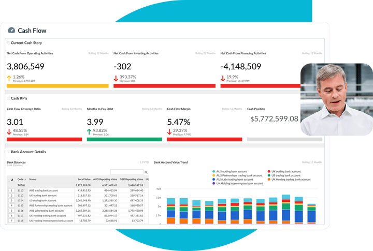Click the '1. FYTD' period label

tap(144, 163)
